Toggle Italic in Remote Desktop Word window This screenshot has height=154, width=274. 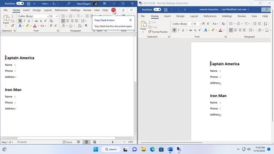[179, 30]
